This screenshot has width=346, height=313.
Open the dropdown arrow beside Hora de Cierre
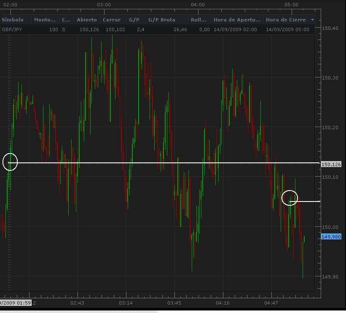312,20
